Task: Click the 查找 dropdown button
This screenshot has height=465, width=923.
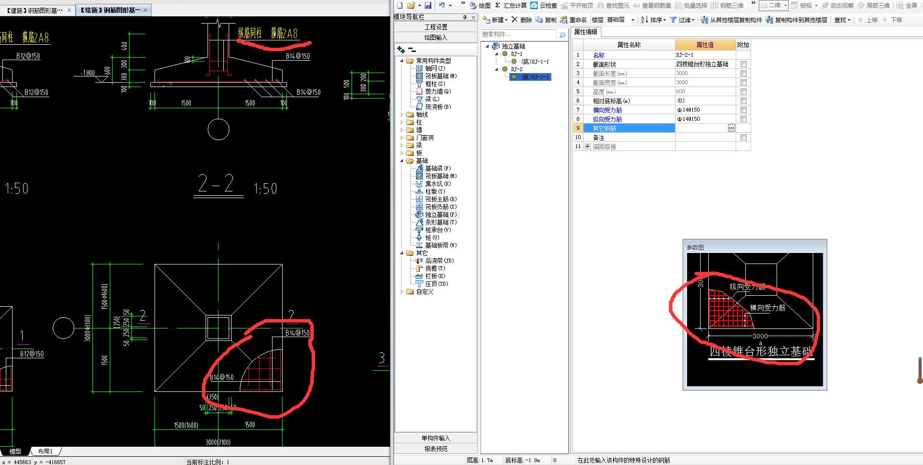Action: click(842, 20)
